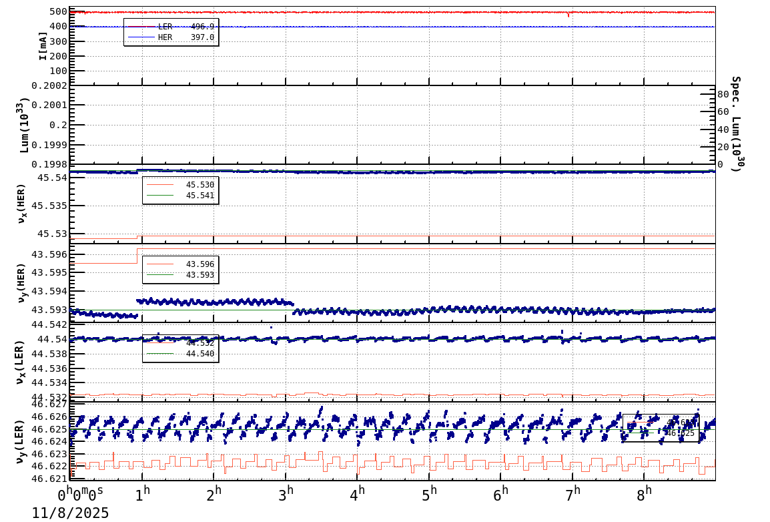Screen dimensions: 770x522
Task: Click the νy(LER) axis title
Action: click(20, 441)
